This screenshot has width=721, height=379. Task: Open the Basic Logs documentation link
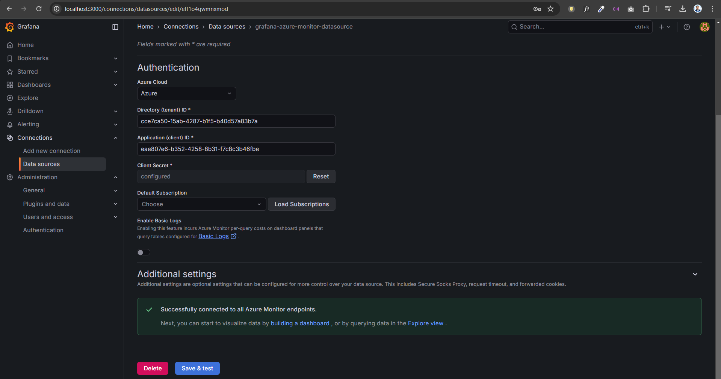coord(213,236)
